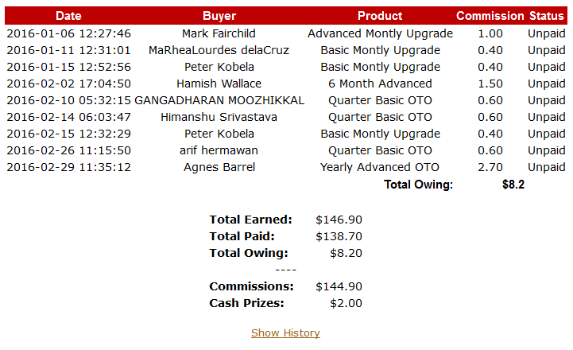The height and width of the screenshot is (350, 573).
Task: Click the Product column header
Action: [x=380, y=16]
